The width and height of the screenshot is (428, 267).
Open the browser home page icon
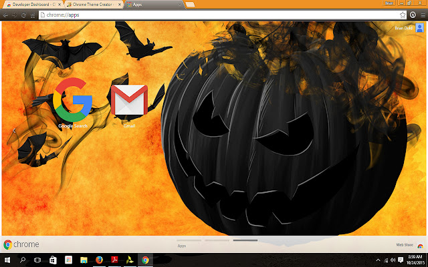click(33, 15)
